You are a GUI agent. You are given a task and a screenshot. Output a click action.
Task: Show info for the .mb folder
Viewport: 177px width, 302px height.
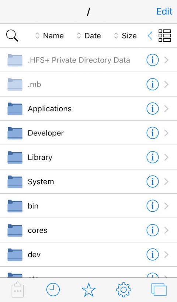pos(153,84)
